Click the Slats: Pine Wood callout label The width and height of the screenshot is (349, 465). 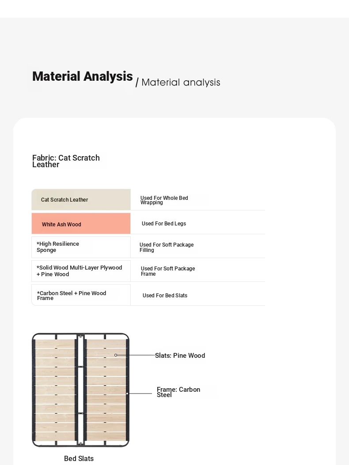pos(180,355)
